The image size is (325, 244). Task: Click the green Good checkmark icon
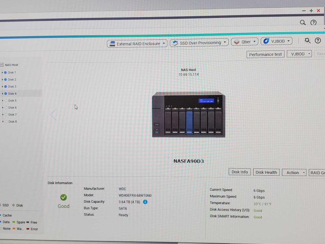point(63,197)
